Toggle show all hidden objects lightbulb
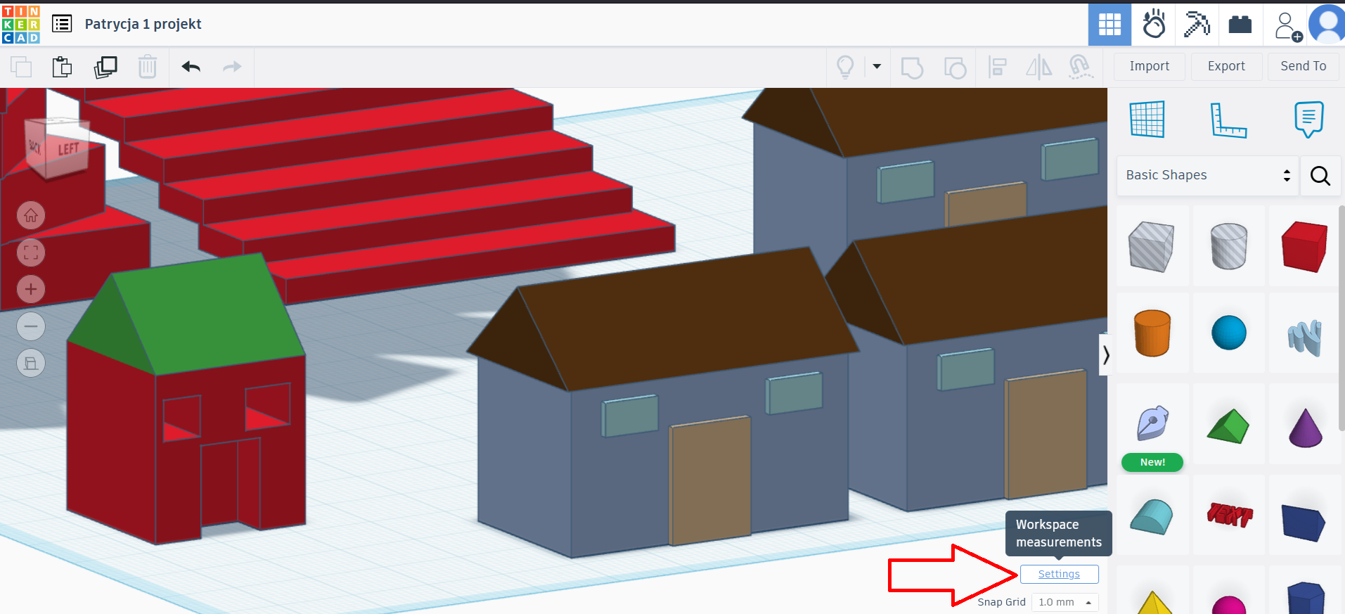The width and height of the screenshot is (1345, 614). pos(845,67)
